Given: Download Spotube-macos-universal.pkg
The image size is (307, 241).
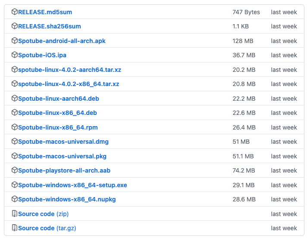Looking at the screenshot, I should [62, 156].
